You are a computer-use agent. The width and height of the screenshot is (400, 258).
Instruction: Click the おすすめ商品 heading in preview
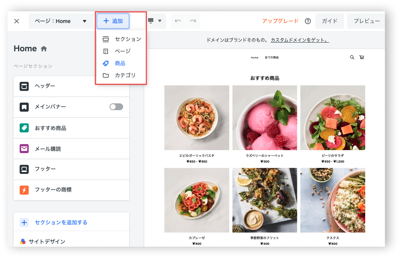265,78
